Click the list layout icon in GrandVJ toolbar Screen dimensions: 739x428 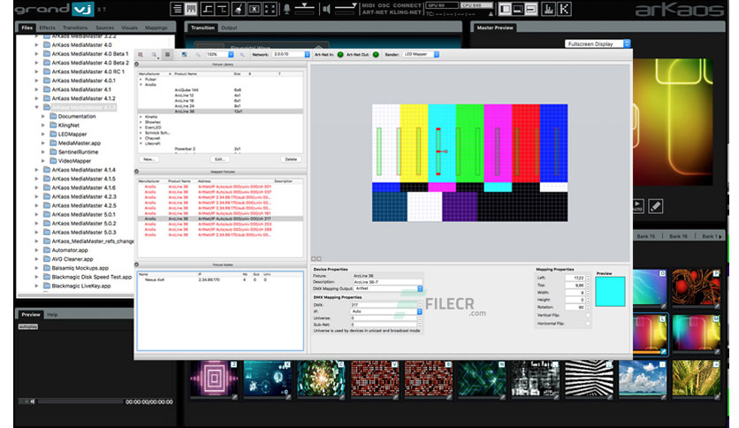click(177, 9)
